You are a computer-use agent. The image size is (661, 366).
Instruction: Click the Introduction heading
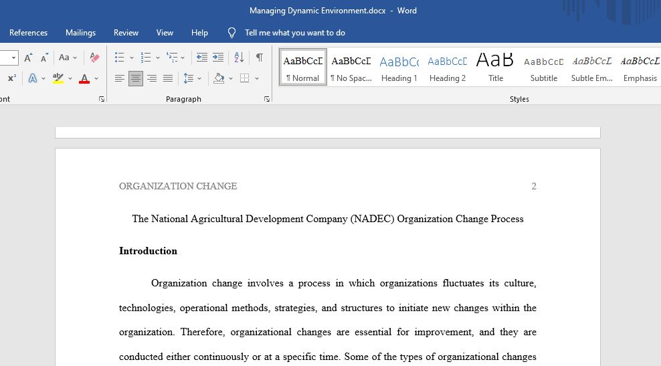coord(148,251)
